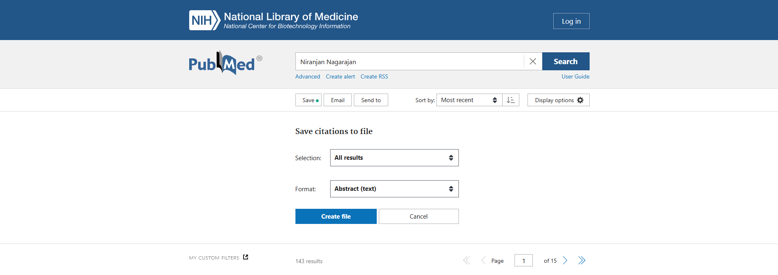Jump to last page double arrow
The height and width of the screenshot is (275, 778).
(582, 261)
